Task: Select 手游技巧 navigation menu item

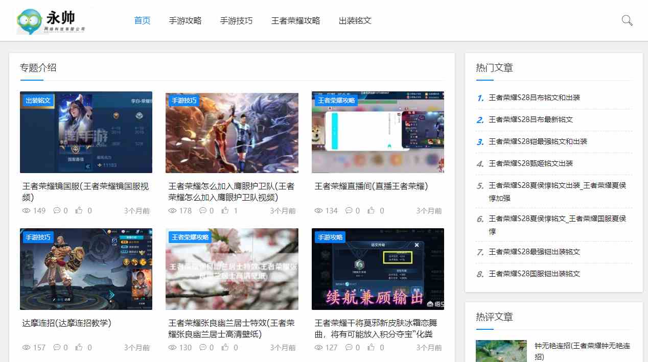Action: point(236,21)
